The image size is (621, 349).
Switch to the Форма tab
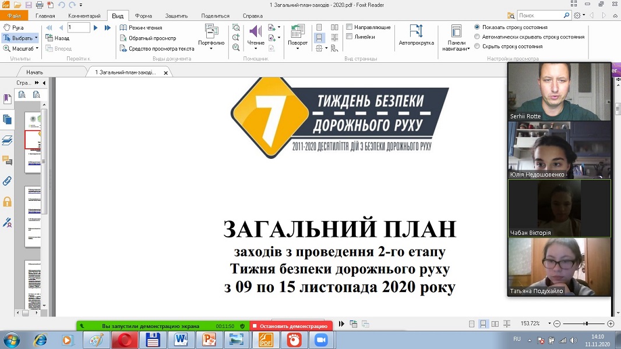(143, 16)
